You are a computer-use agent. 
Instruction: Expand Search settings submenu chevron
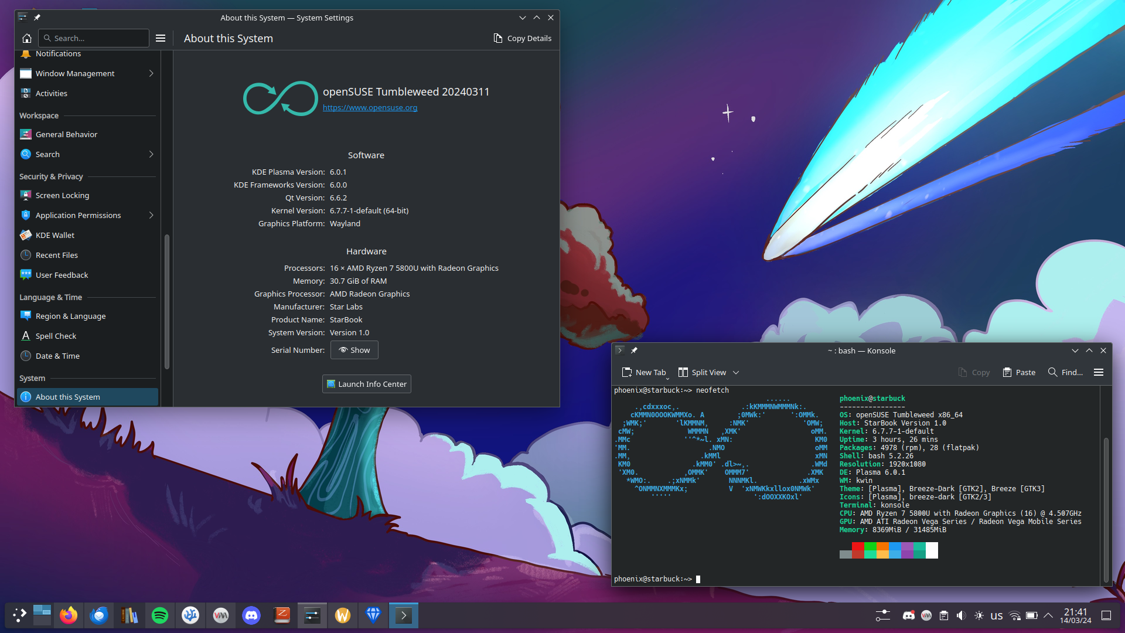point(151,154)
